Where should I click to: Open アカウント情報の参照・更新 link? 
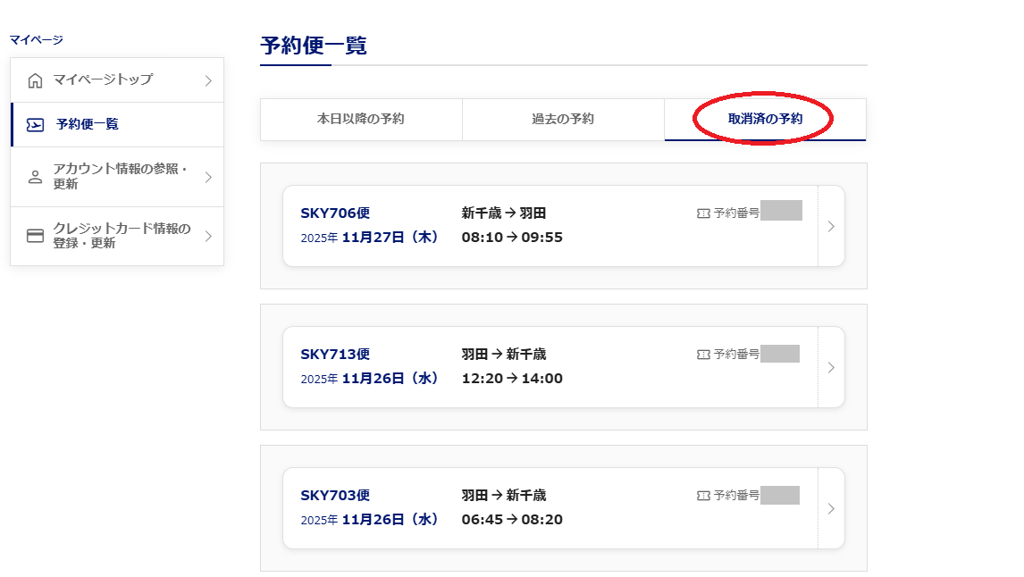click(x=121, y=177)
